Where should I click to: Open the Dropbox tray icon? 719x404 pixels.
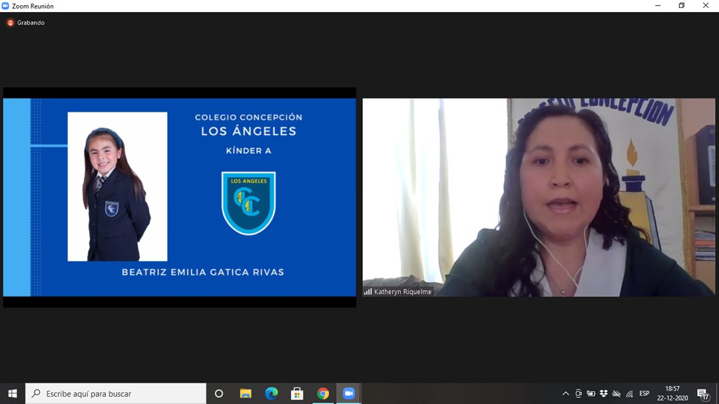pos(604,393)
